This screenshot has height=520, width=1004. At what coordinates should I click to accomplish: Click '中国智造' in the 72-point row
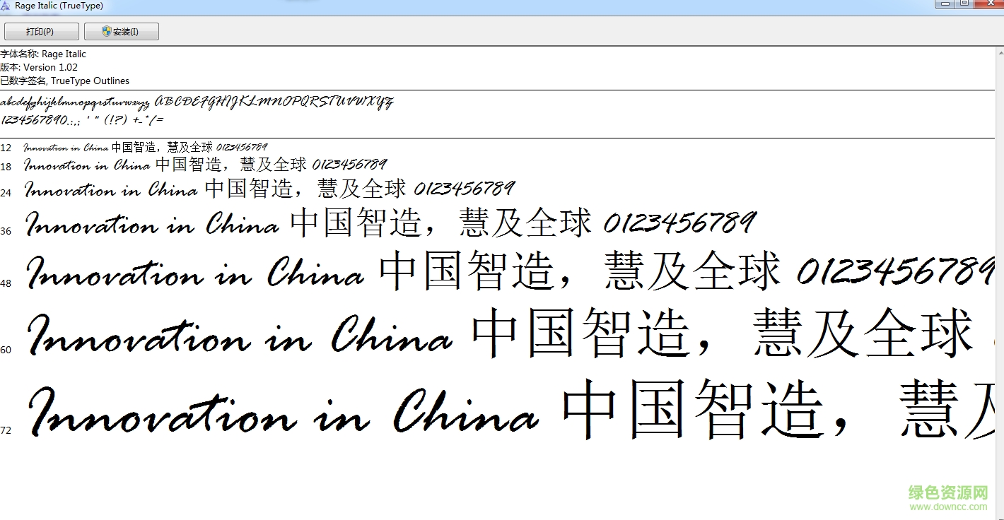tap(694, 409)
